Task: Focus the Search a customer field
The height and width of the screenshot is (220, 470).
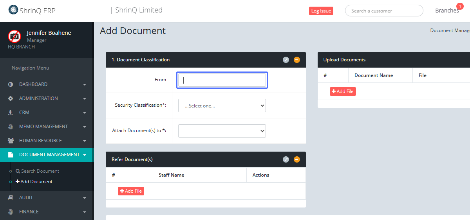Action: point(384,11)
